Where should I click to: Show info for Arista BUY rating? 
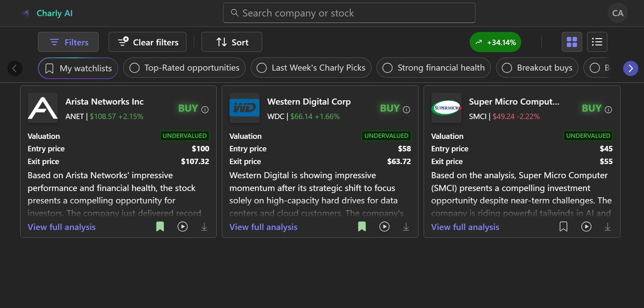point(205,109)
